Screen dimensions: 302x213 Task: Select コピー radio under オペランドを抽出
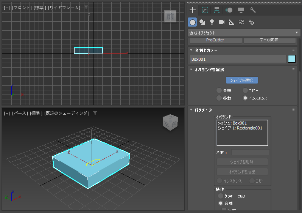tap(252, 181)
